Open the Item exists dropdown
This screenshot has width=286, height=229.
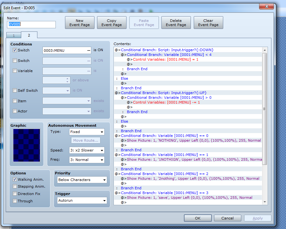tap(67, 101)
